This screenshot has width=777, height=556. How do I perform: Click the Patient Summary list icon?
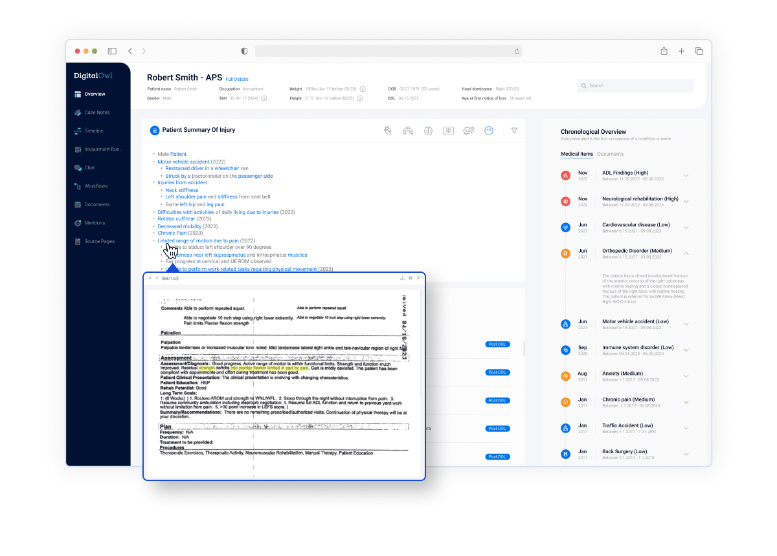pos(155,131)
